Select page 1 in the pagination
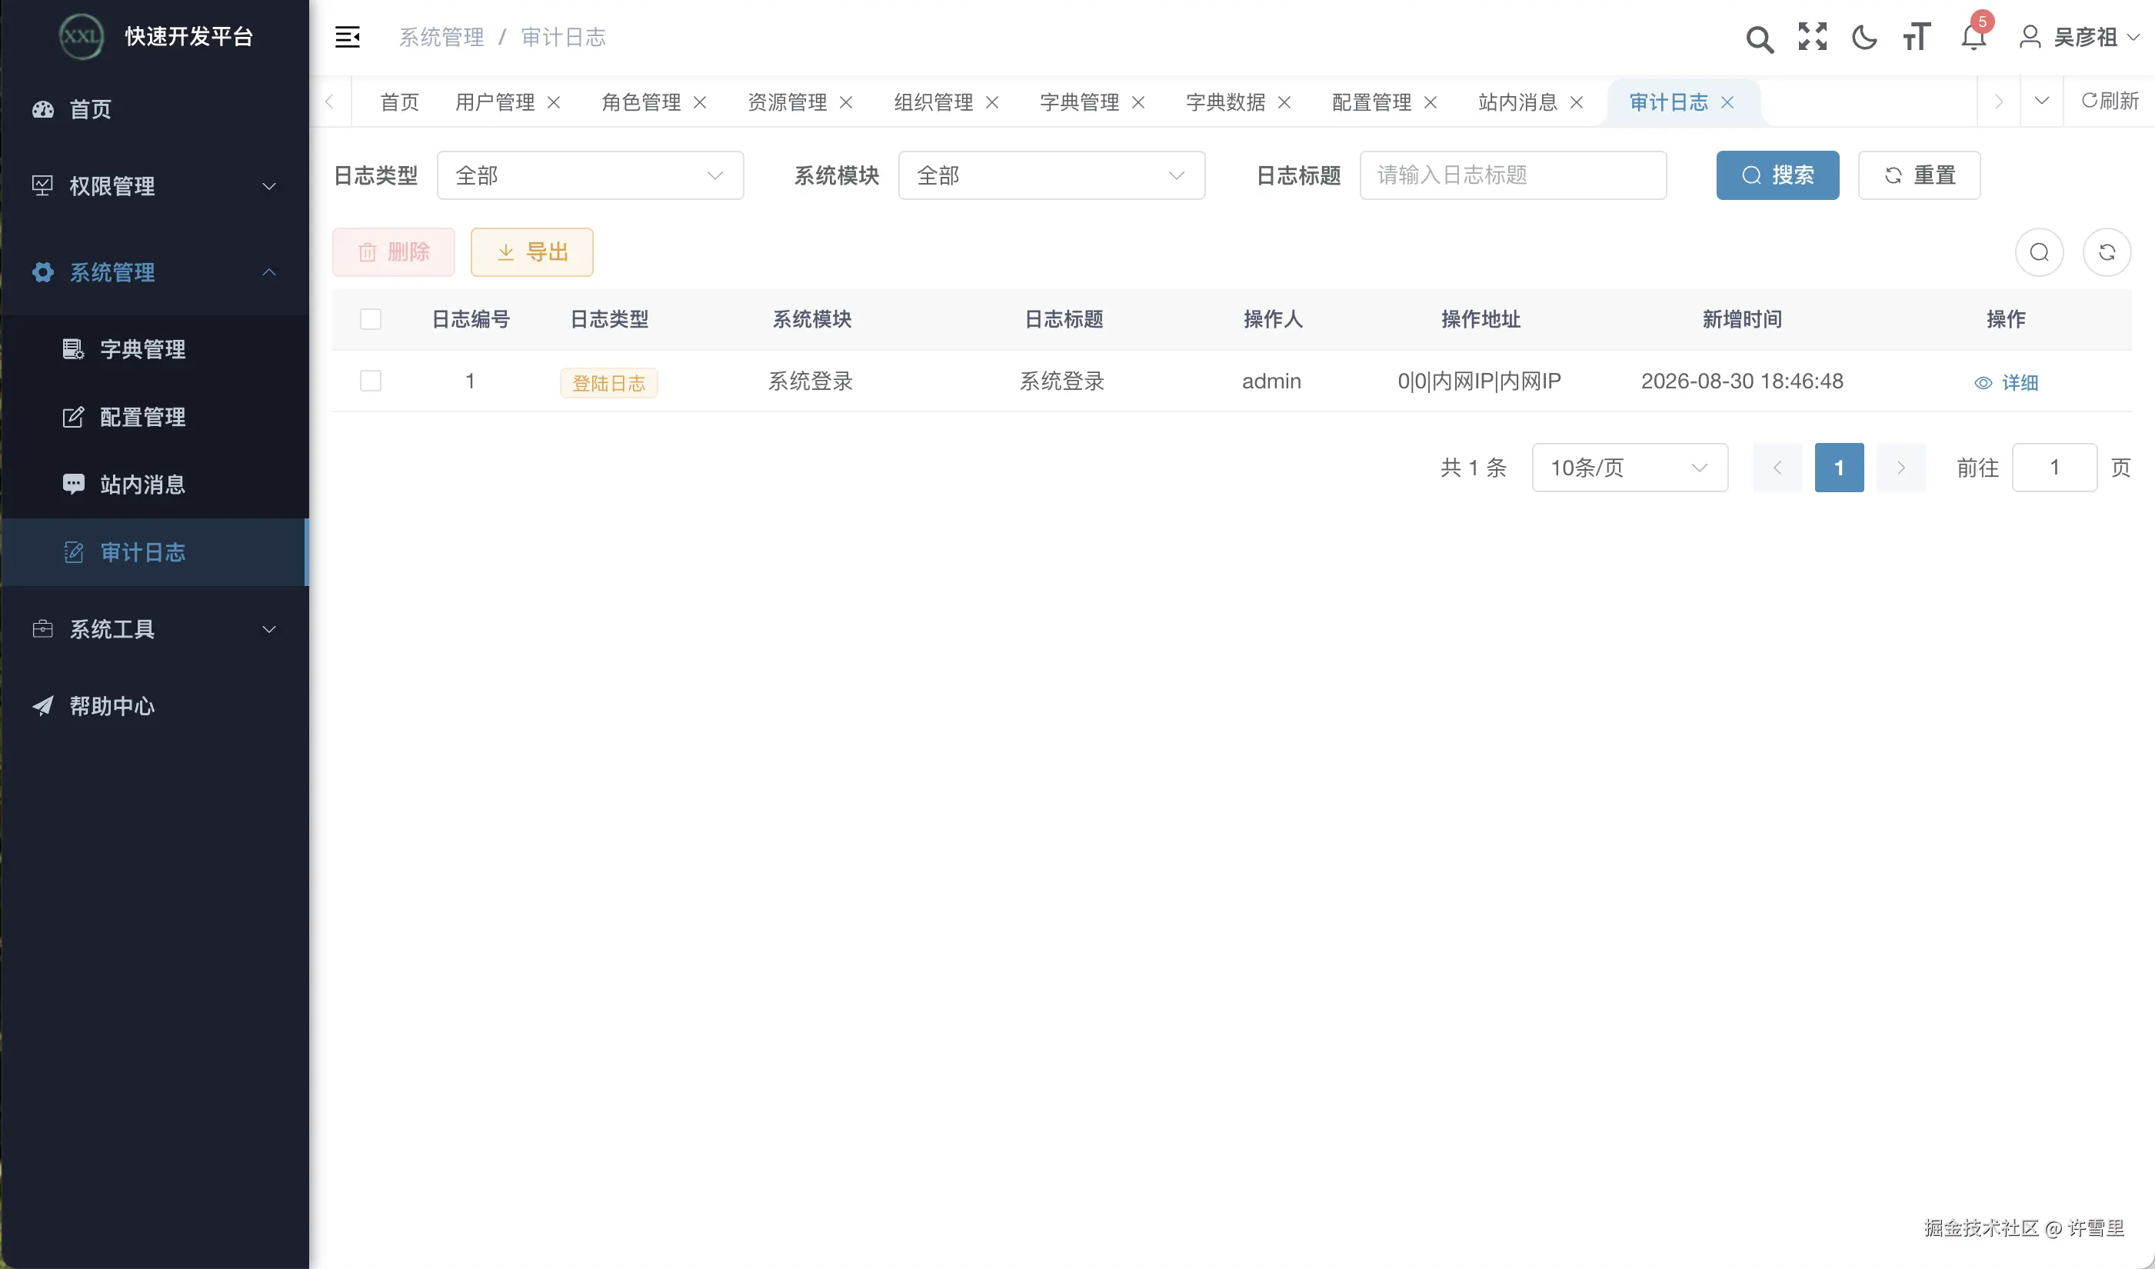 (x=1840, y=468)
